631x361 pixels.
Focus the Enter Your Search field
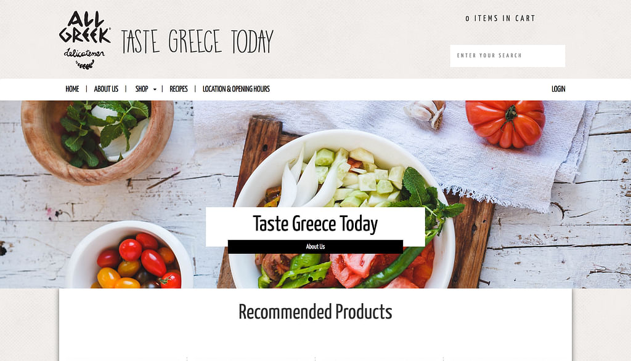(x=508, y=56)
